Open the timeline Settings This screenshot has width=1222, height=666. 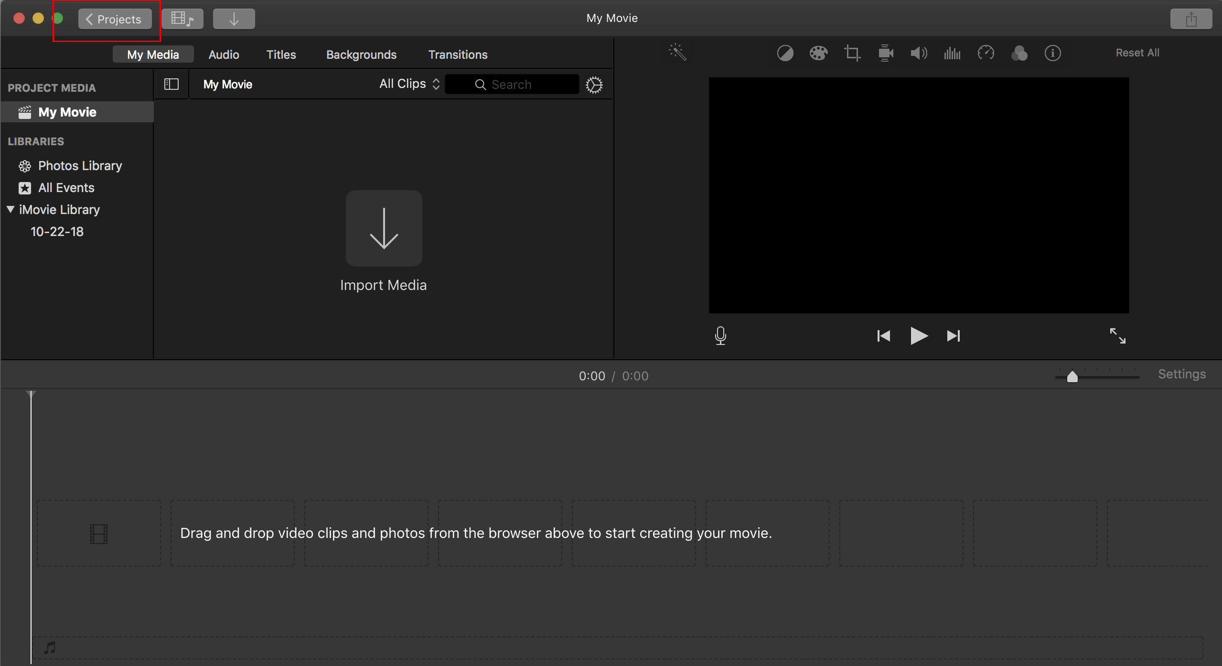1181,374
